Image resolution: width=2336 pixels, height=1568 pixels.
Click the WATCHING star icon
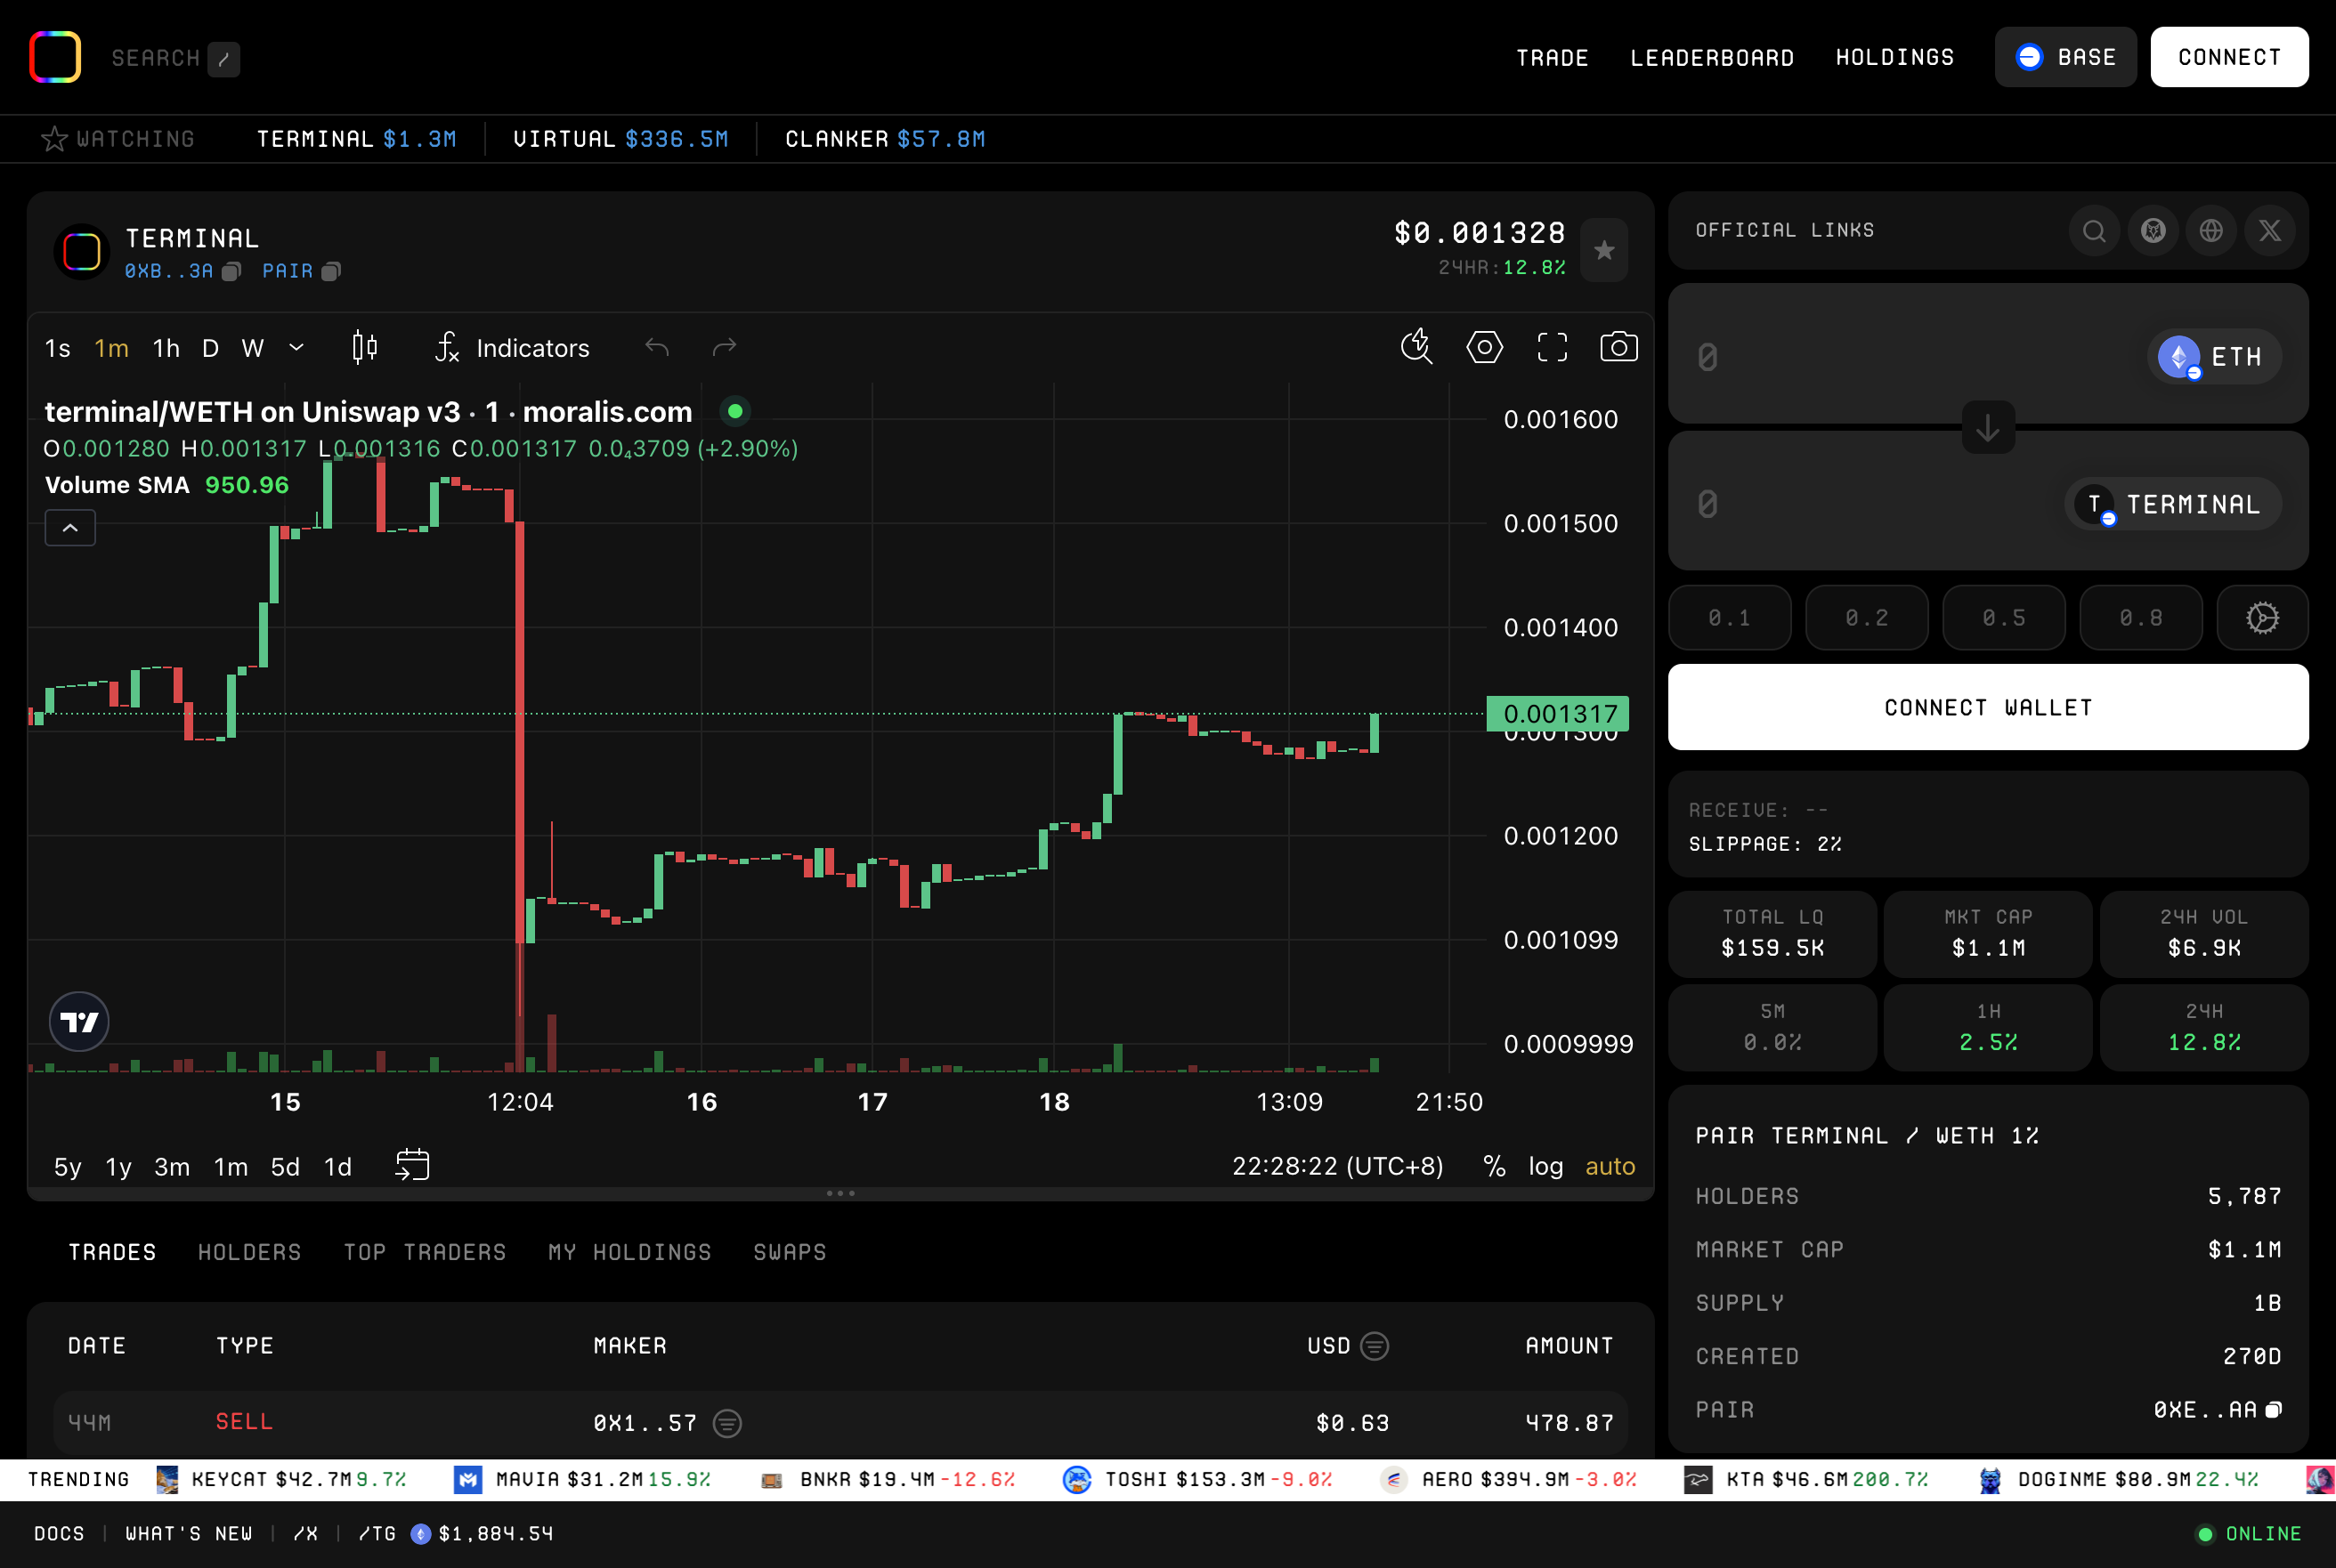point(54,139)
